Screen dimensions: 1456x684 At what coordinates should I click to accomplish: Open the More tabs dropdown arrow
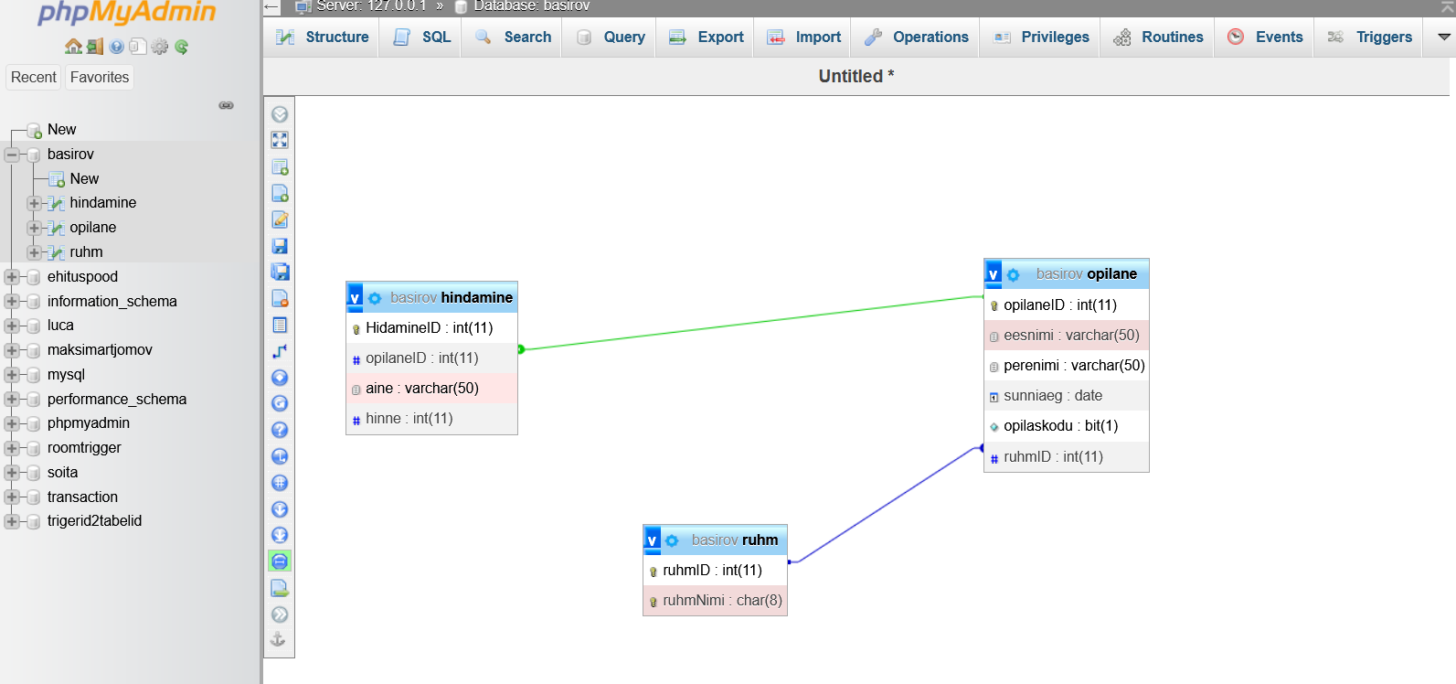pos(1444,37)
